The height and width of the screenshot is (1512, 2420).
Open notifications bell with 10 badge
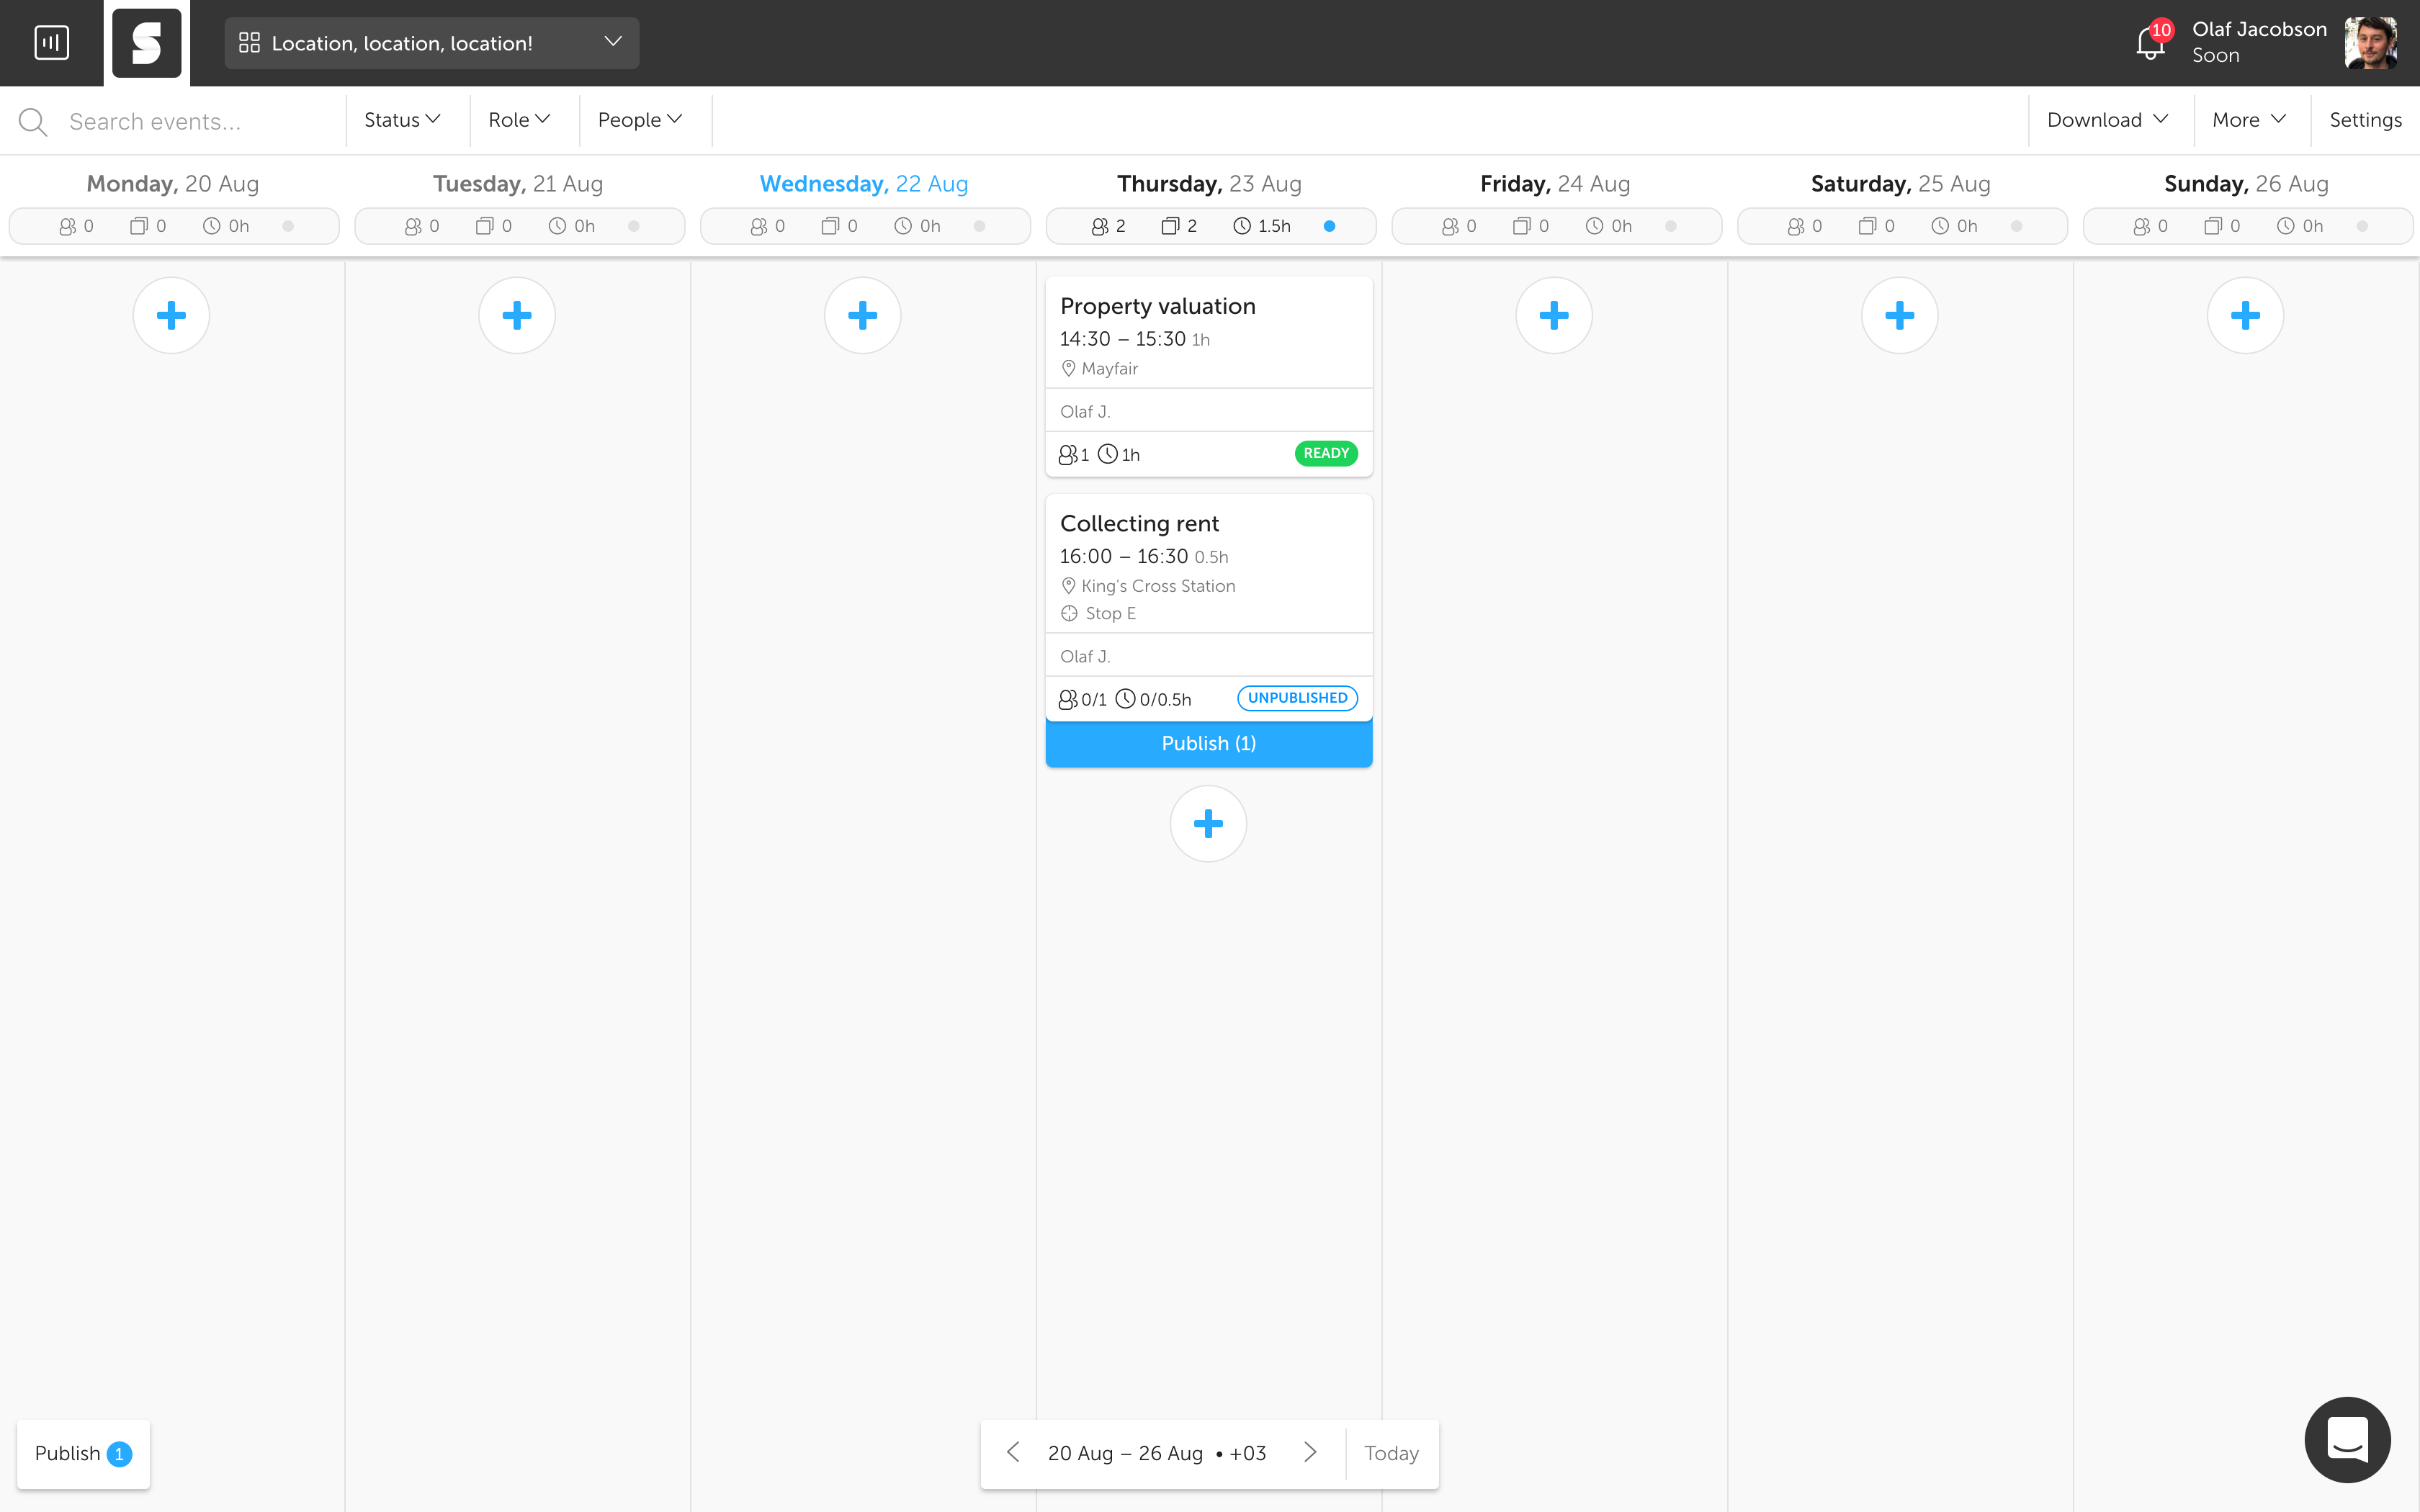click(x=2149, y=43)
